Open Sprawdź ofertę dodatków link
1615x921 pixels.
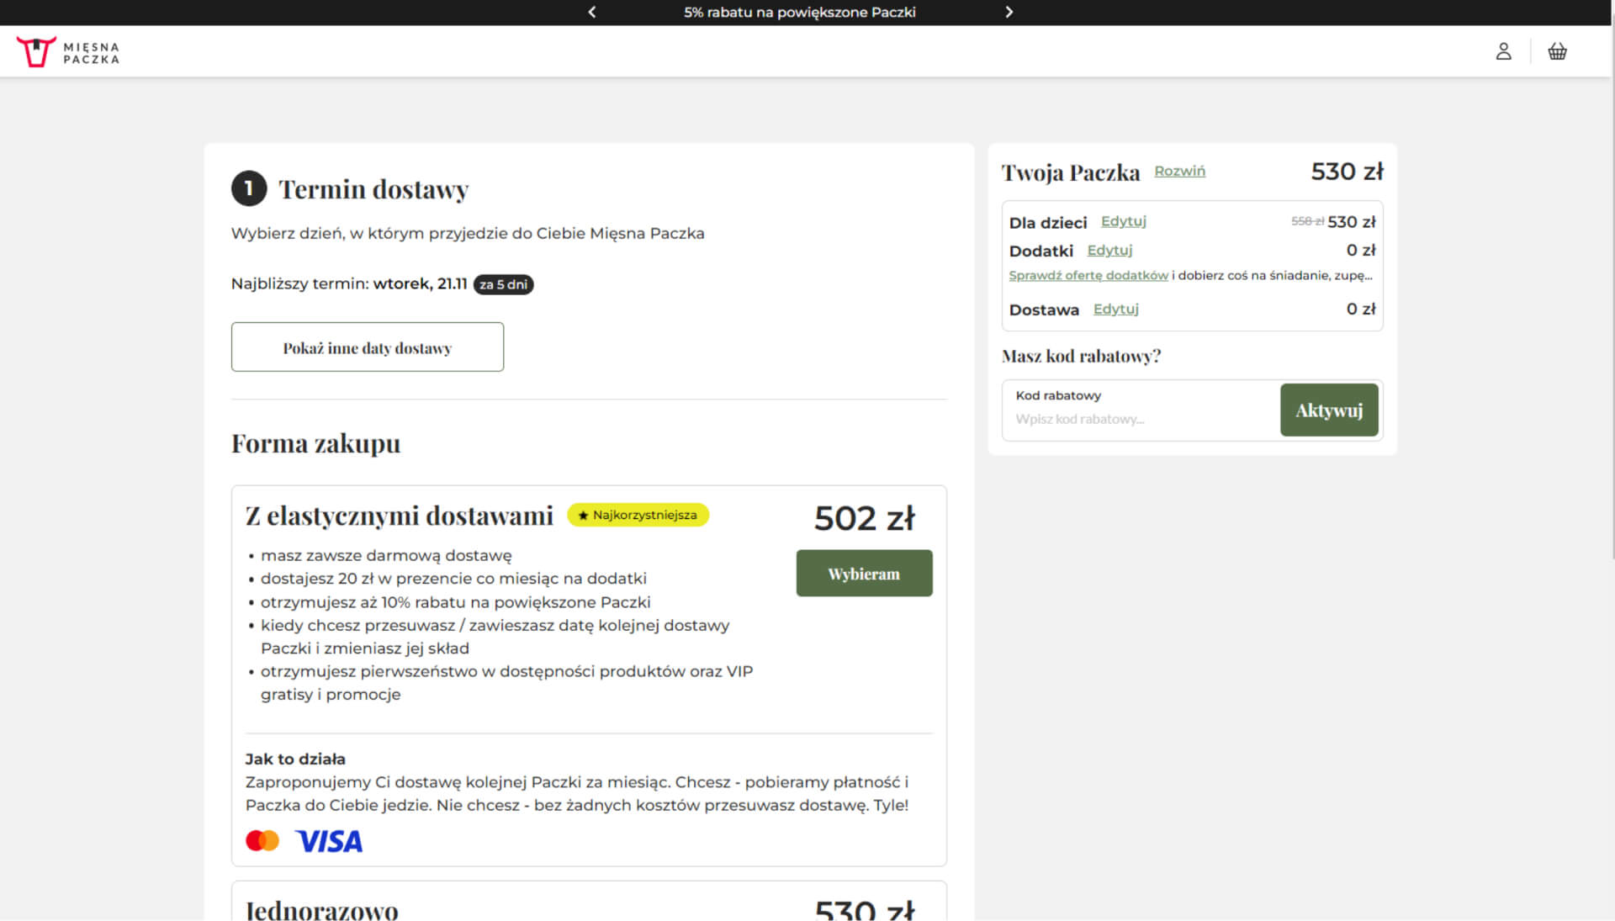(1088, 275)
